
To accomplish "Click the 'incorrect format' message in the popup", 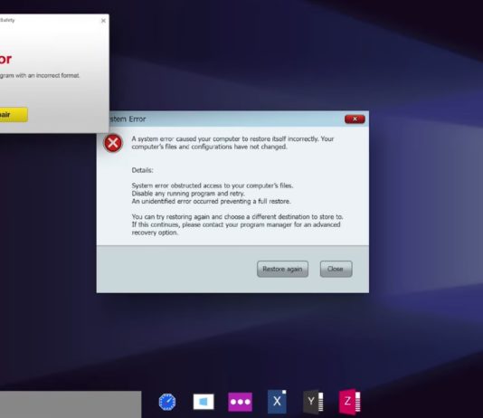I will (x=40, y=75).
